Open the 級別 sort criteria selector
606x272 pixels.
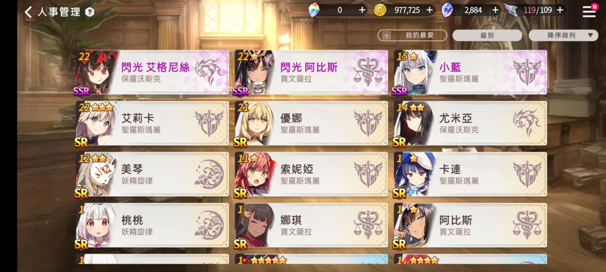tap(487, 35)
